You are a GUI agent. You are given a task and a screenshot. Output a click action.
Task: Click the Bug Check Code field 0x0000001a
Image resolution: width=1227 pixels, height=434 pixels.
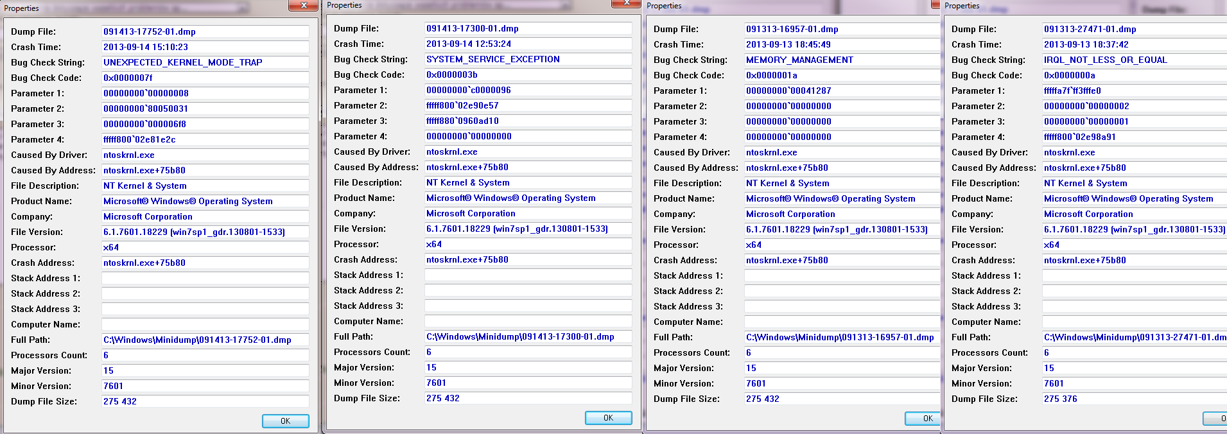[842, 75]
